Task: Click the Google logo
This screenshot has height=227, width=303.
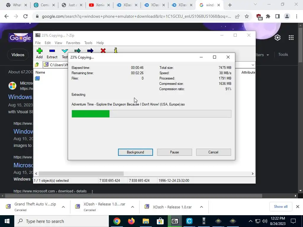Action: pos(20,38)
